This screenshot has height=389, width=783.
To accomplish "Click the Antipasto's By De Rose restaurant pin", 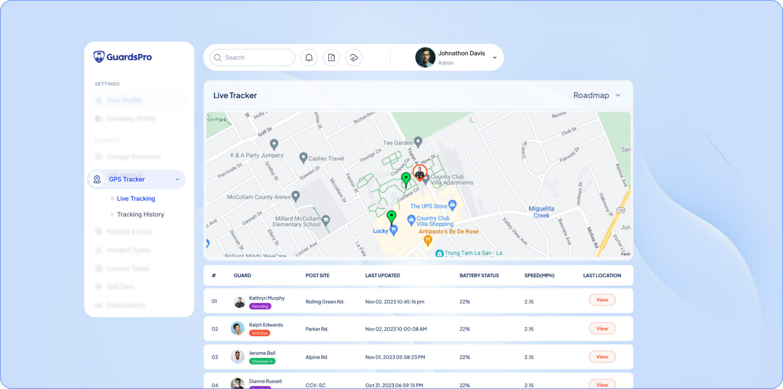I will (428, 240).
